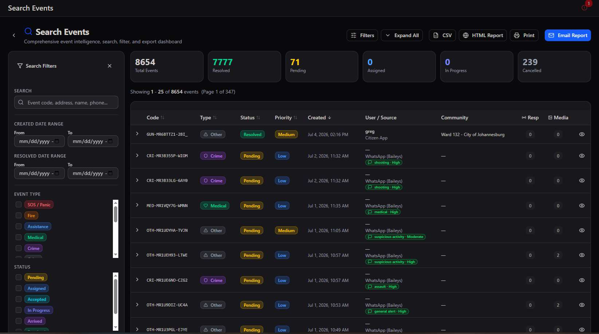
Task: Click the shooting · High message tag on CRI-MR3B355P-WIOM
Action: [x=384, y=163]
